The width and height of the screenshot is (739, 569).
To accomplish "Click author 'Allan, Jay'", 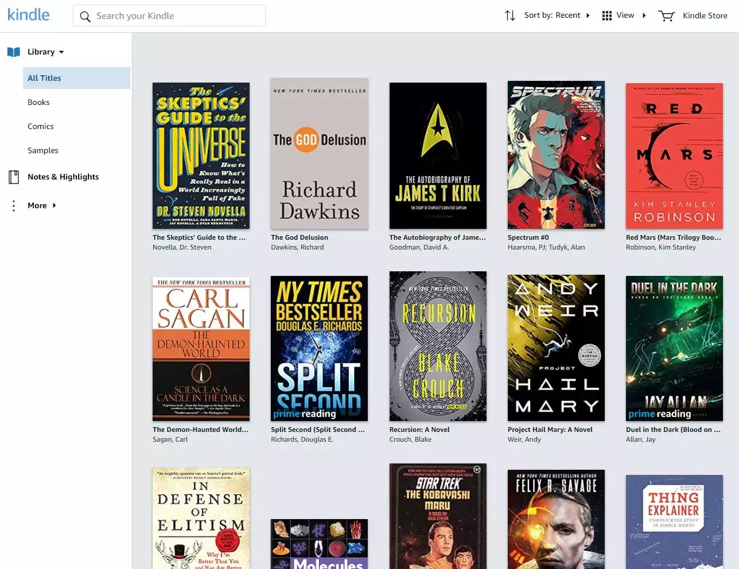I will point(640,439).
